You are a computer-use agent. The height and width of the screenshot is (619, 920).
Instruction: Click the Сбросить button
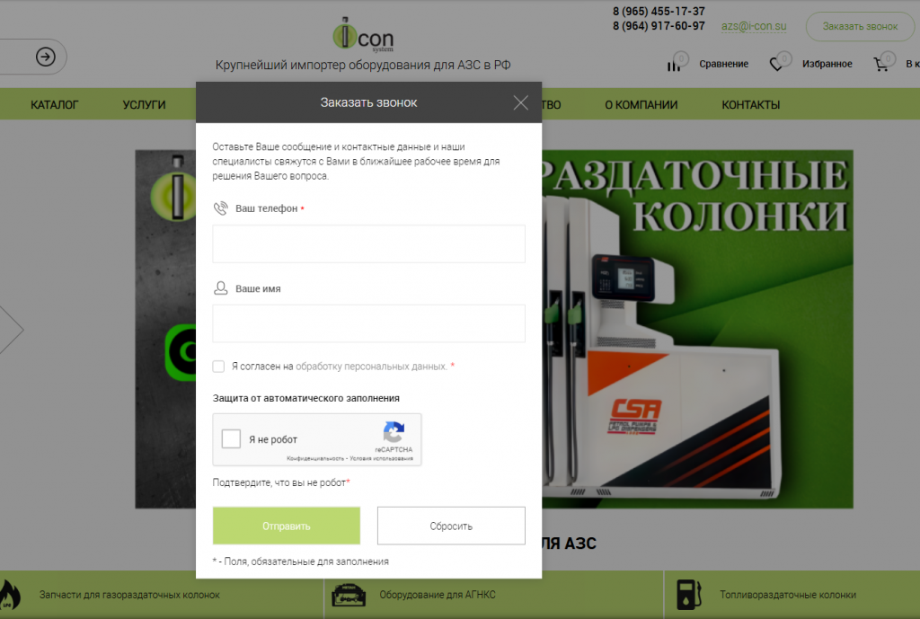pyautogui.click(x=451, y=526)
